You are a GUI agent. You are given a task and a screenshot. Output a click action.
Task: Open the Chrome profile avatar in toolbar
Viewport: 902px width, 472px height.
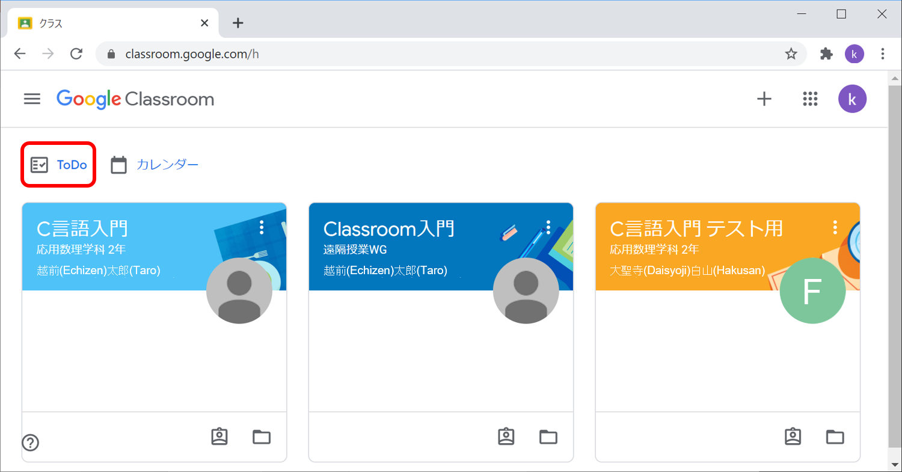coord(854,54)
